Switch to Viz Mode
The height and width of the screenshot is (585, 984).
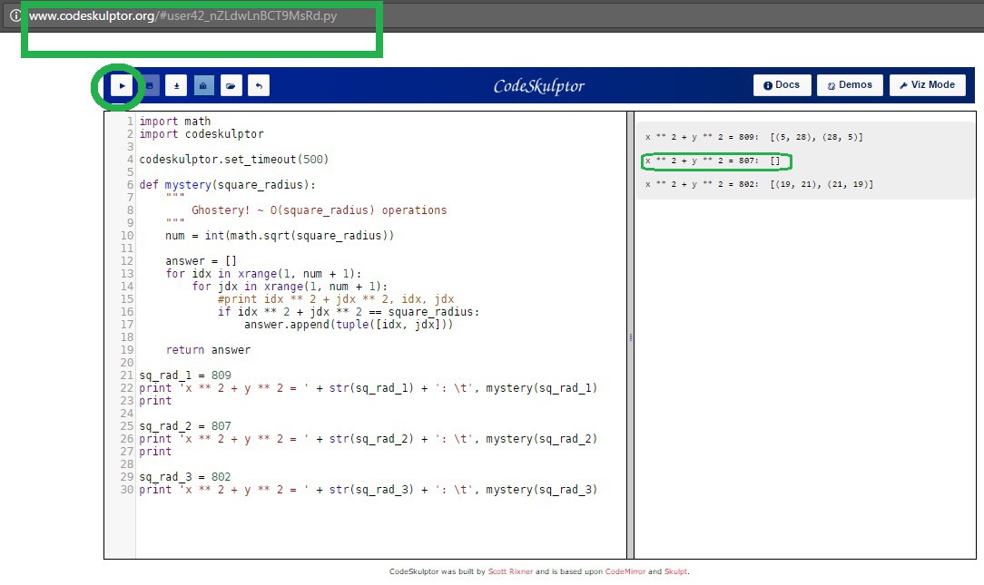(x=927, y=85)
